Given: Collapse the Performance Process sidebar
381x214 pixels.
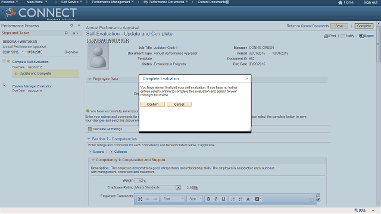Looking at the screenshot, I should (x=79, y=25).
